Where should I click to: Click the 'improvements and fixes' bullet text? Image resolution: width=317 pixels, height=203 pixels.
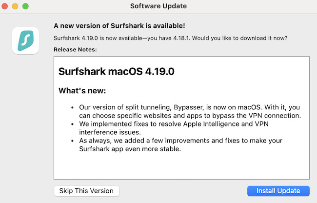tap(181, 144)
